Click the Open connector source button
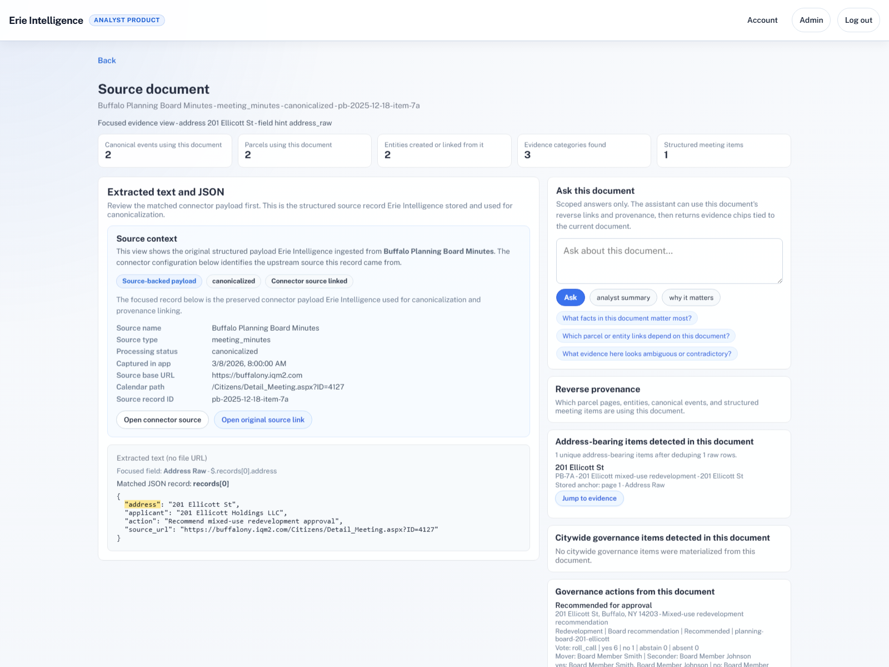 pyautogui.click(x=162, y=420)
